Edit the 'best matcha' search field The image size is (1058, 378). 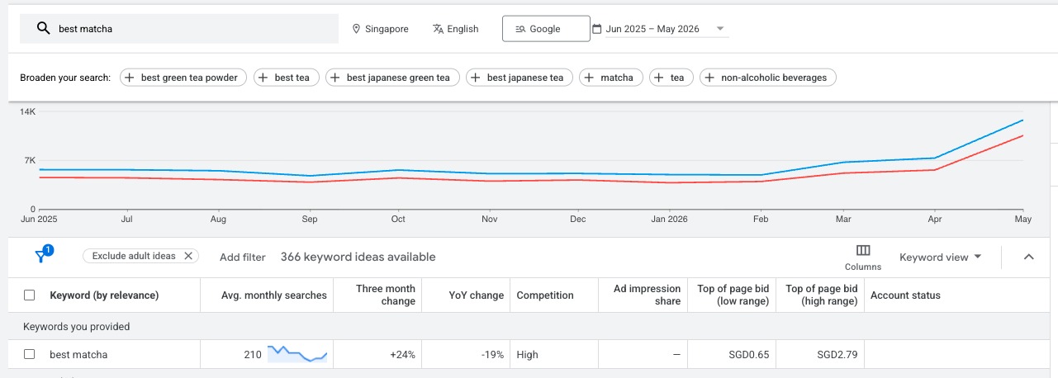179,29
